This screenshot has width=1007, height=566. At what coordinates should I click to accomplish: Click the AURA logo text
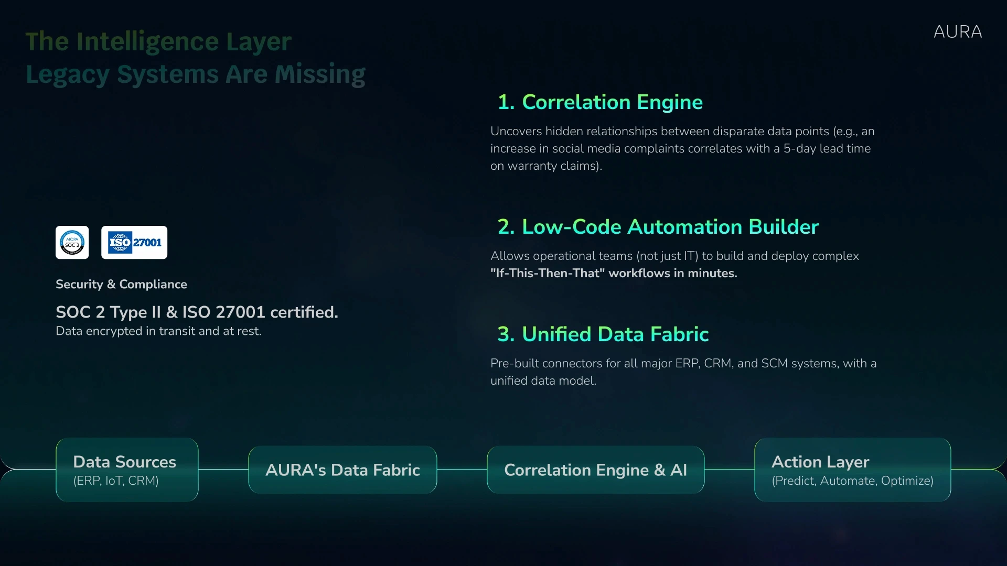click(x=958, y=32)
